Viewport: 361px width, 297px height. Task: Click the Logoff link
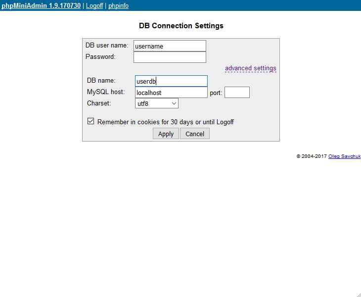click(x=94, y=5)
